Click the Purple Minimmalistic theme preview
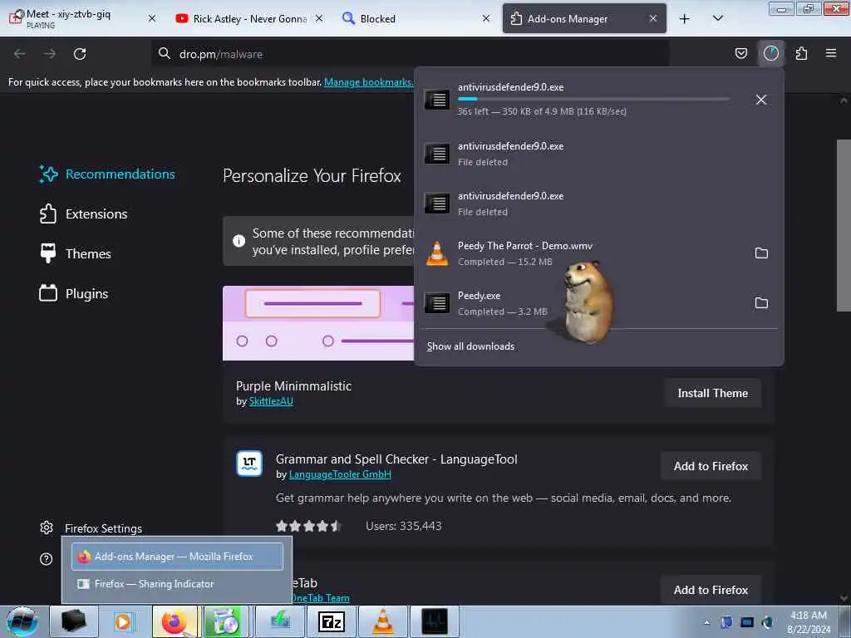The height and width of the screenshot is (638, 851). click(x=318, y=323)
